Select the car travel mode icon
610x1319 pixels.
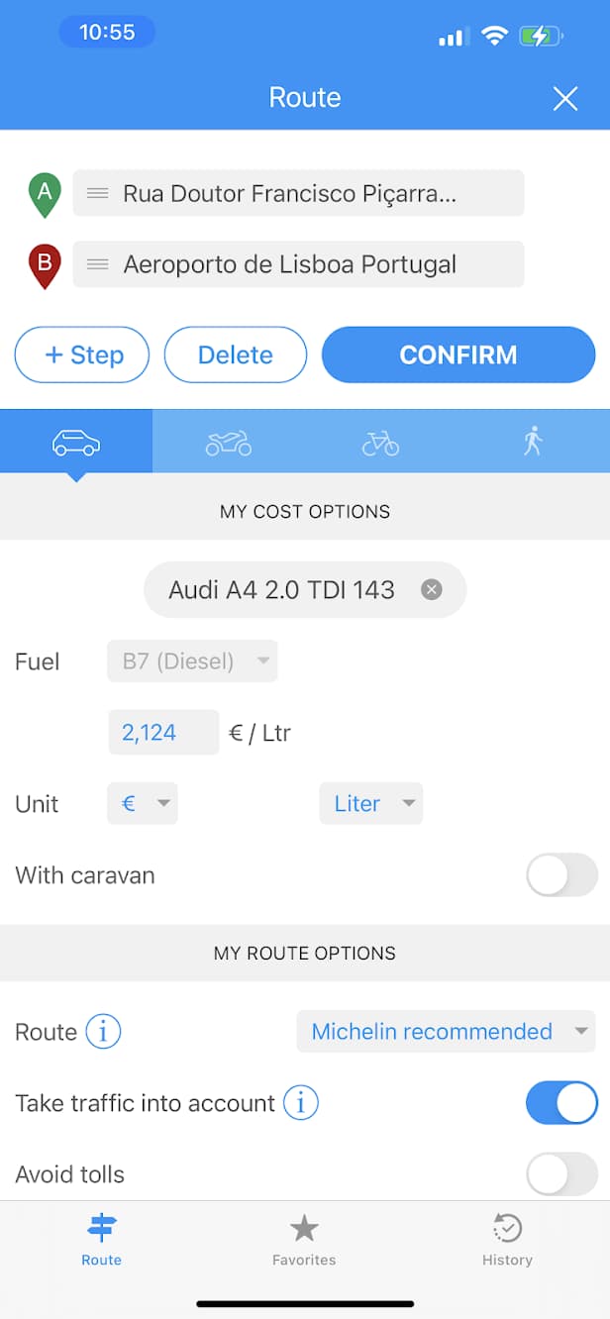pyautogui.click(x=76, y=442)
